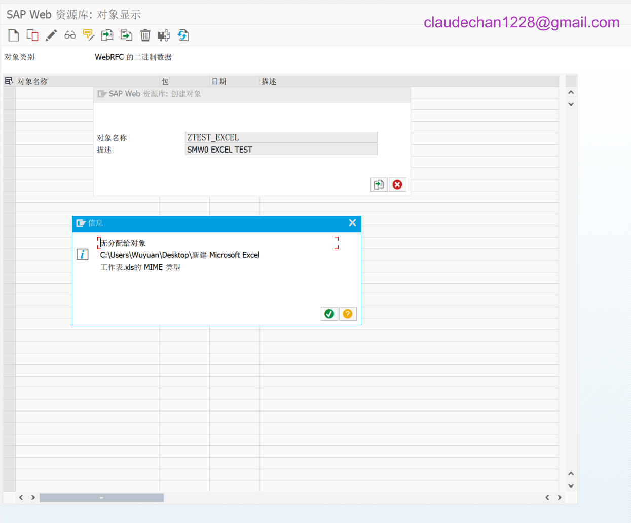Click the pencil Change icon

[51, 35]
